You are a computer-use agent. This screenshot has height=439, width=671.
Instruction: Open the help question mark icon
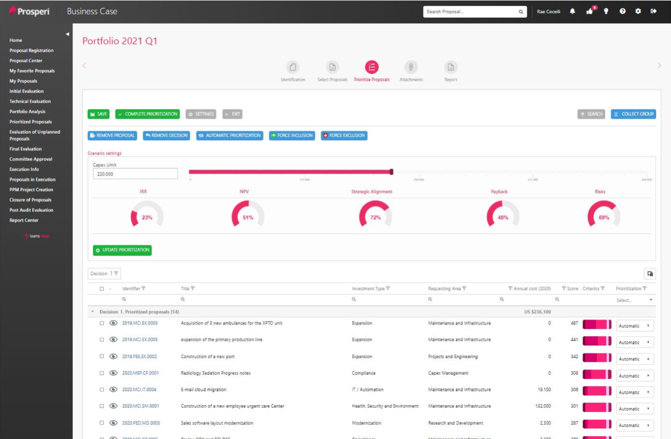pos(622,11)
